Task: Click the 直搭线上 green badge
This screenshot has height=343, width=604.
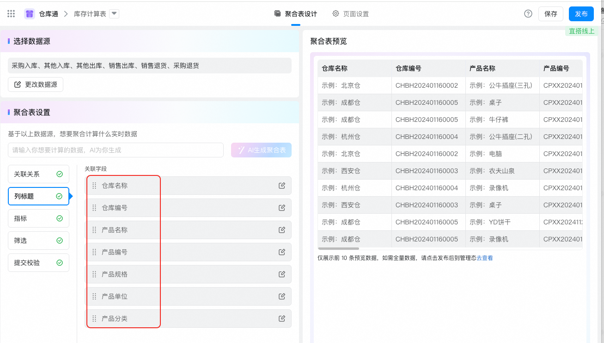Action: 581,31
